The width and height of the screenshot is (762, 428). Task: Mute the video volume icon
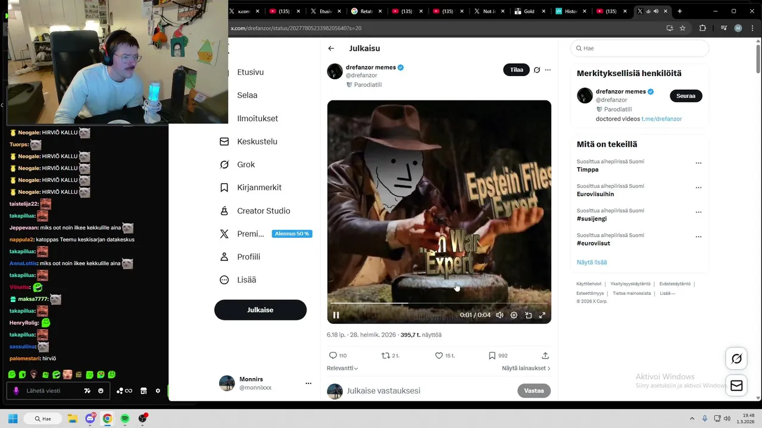click(499, 315)
